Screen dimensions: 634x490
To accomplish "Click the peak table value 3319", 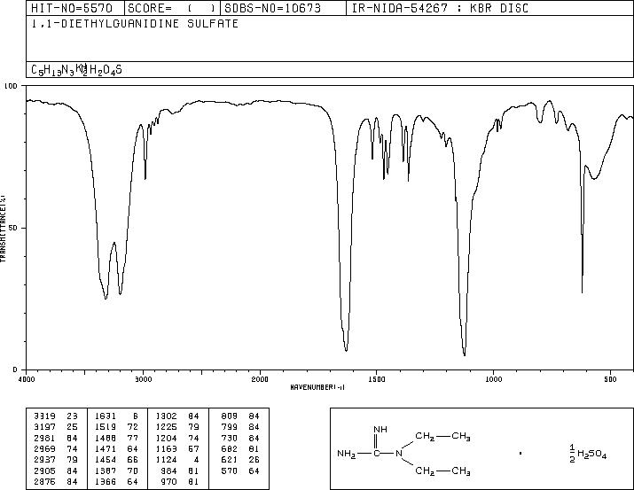I will (44, 416).
